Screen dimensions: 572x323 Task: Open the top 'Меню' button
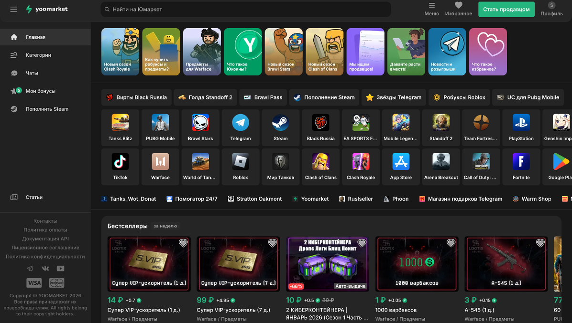[431, 9]
